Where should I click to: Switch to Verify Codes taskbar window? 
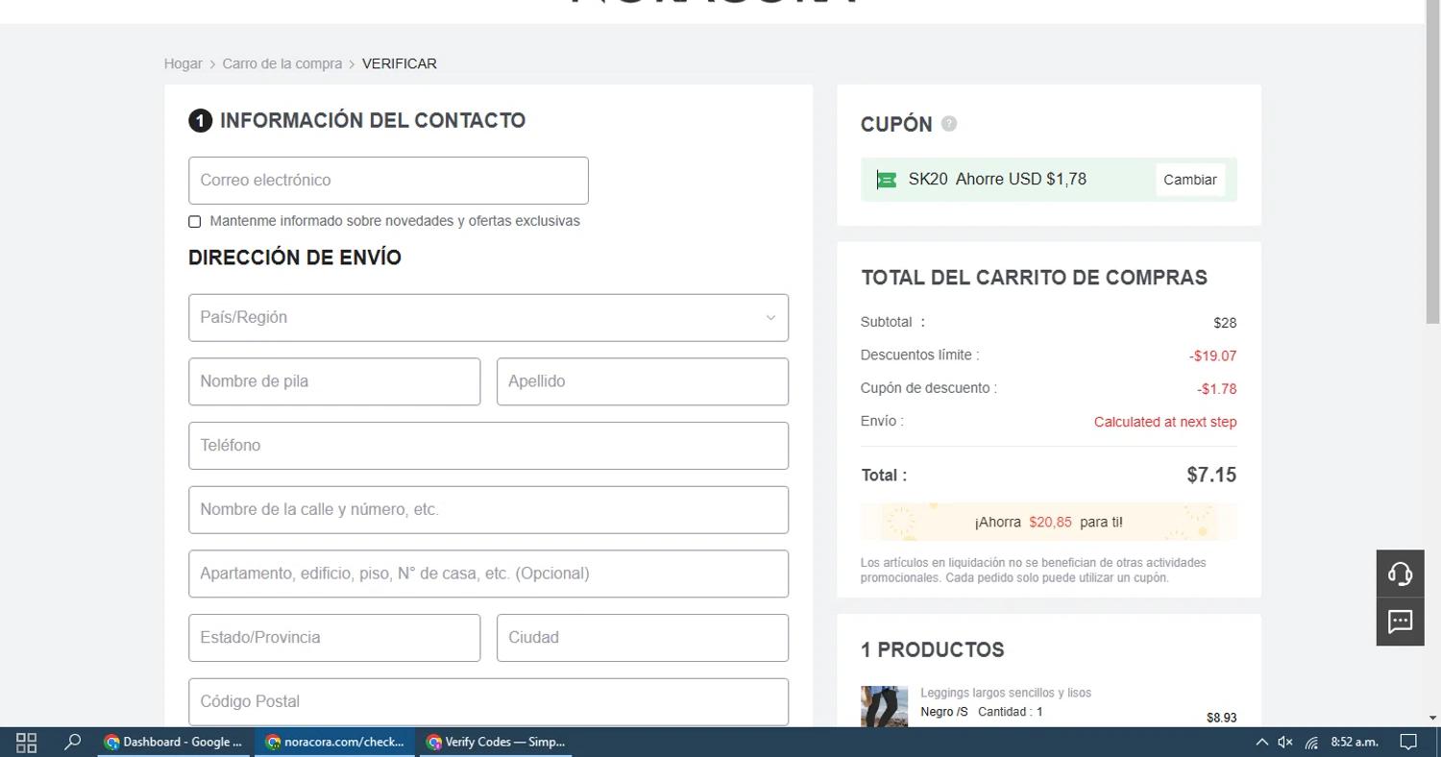pyautogui.click(x=495, y=742)
